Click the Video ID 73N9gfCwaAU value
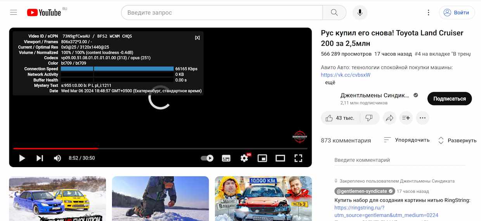The image size is (481, 221). coord(76,36)
